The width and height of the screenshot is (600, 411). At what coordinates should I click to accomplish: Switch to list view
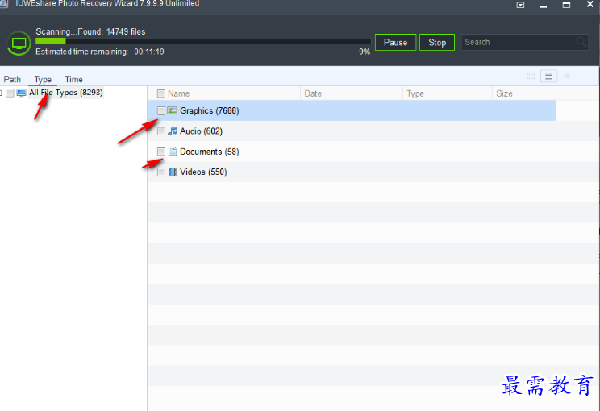(x=548, y=76)
